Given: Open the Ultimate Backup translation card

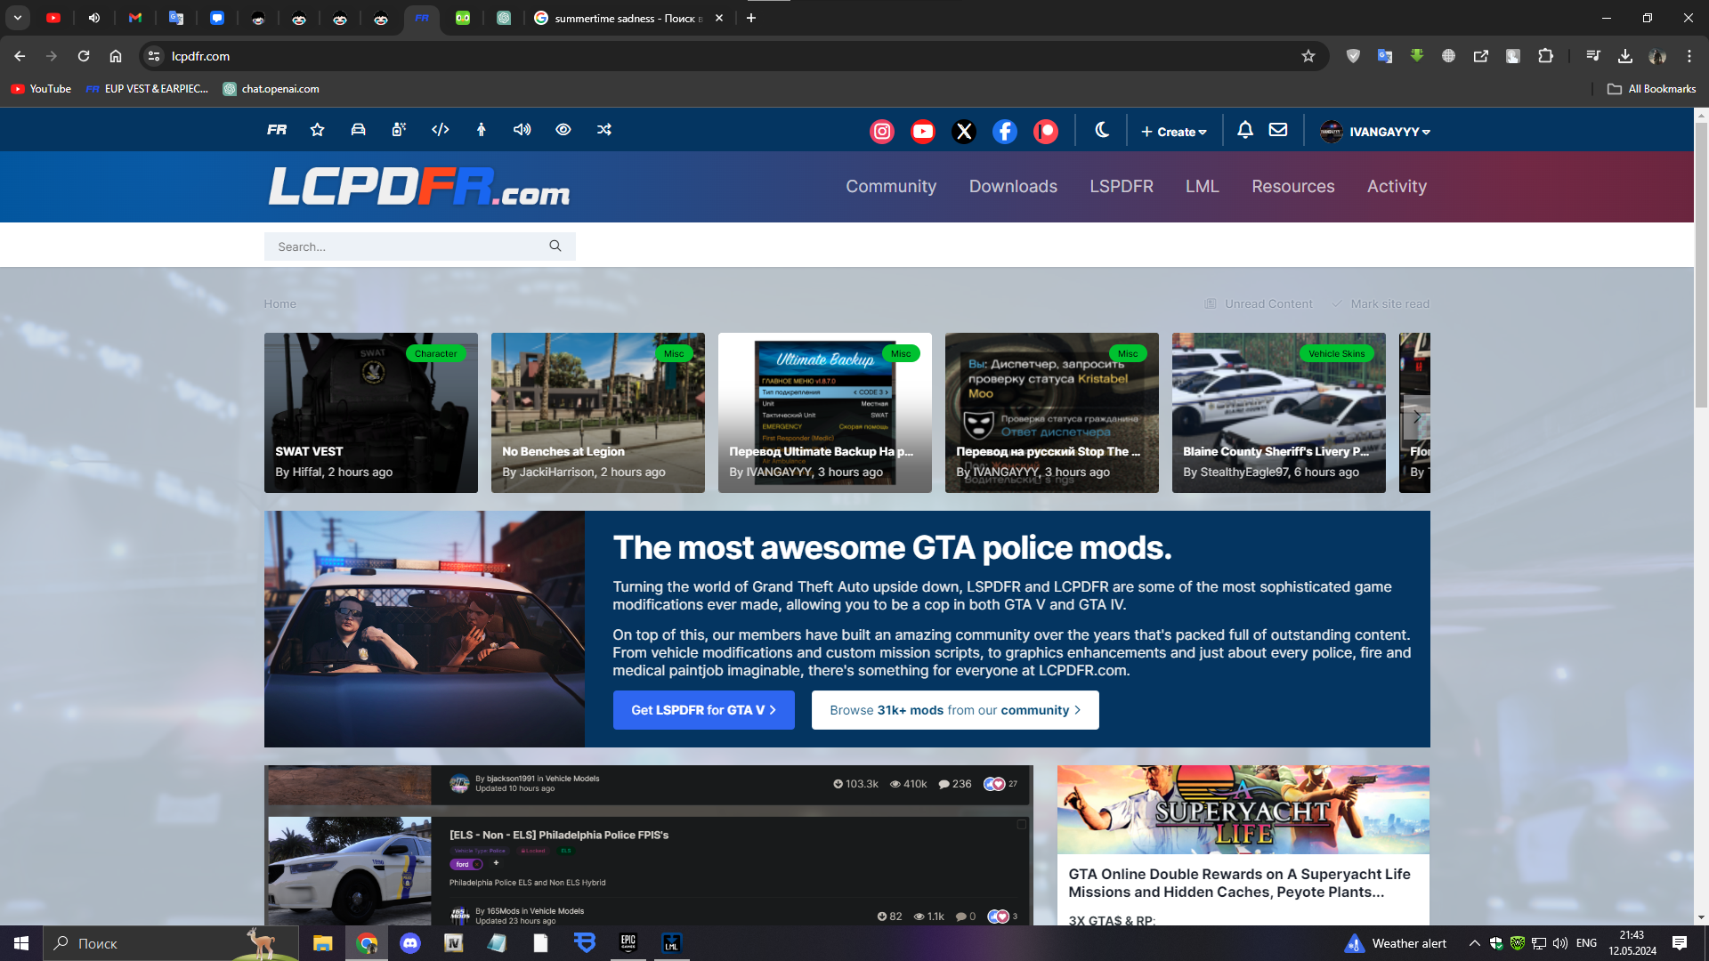Looking at the screenshot, I should click(x=825, y=413).
